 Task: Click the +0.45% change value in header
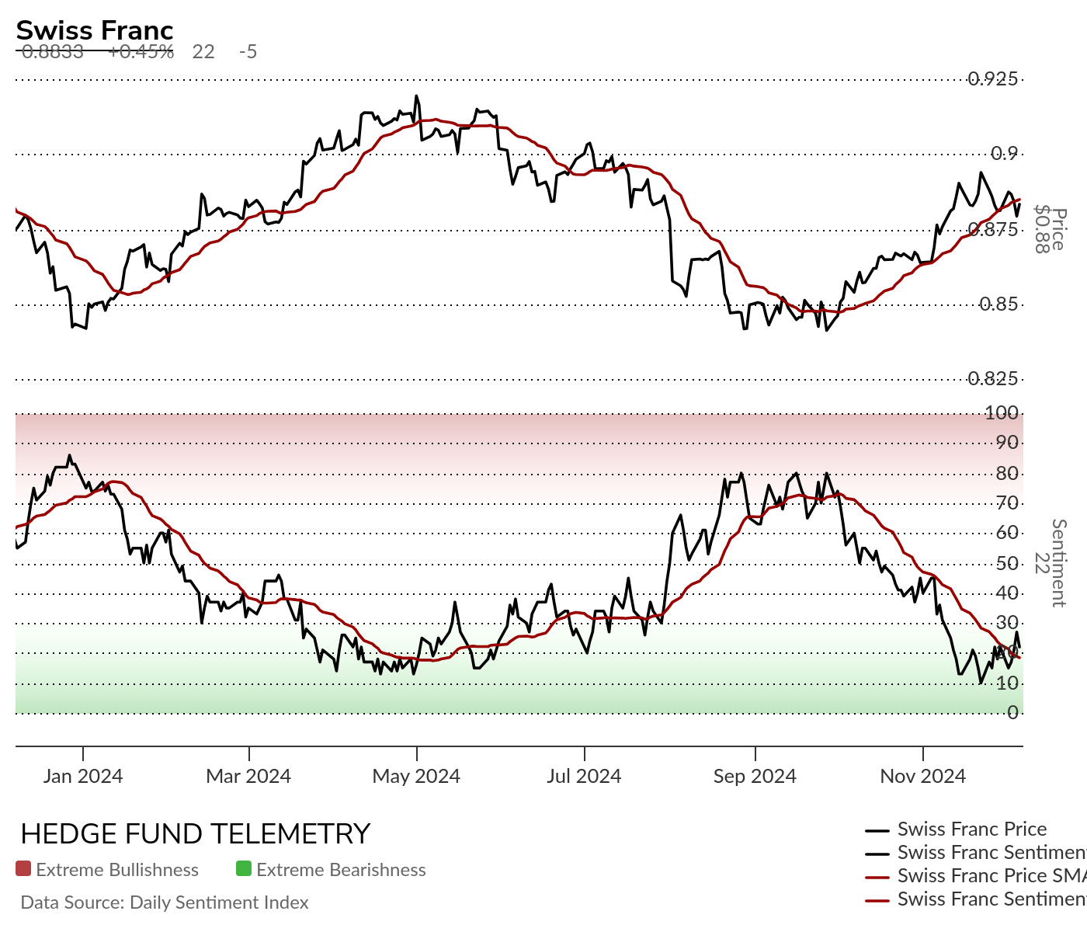(141, 52)
